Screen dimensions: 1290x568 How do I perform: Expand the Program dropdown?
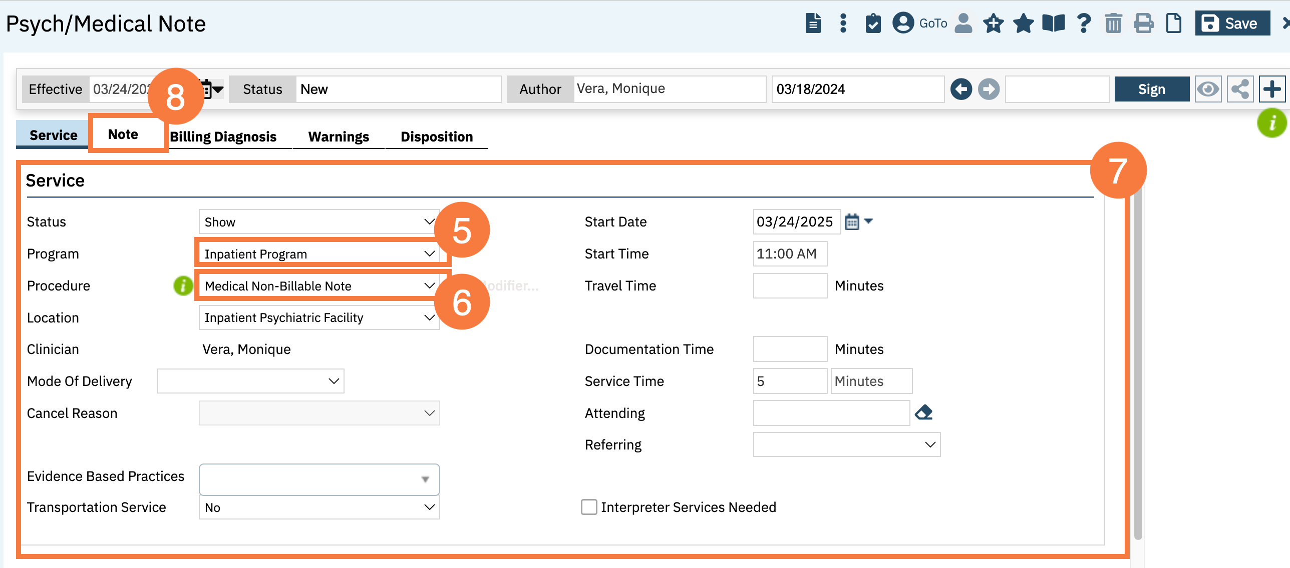(x=318, y=253)
